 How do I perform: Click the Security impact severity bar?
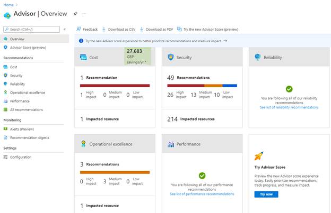(202, 86)
